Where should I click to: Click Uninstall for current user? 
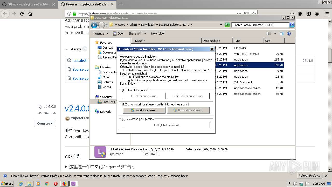point(188,96)
